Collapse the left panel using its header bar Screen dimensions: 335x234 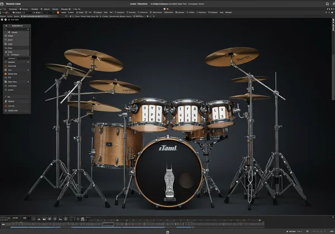click(17, 26)
